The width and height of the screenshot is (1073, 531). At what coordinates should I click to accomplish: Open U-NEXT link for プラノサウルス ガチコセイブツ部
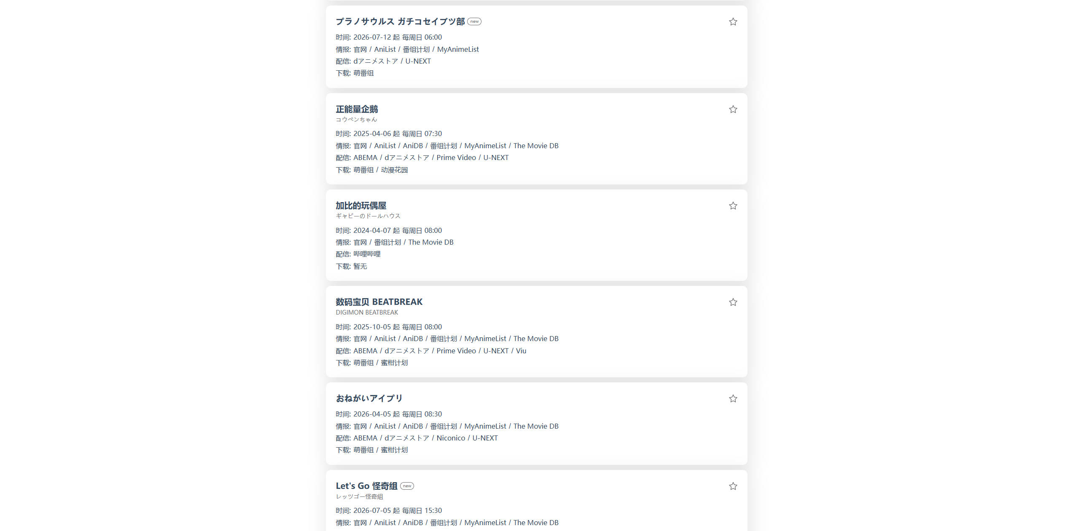418,61
